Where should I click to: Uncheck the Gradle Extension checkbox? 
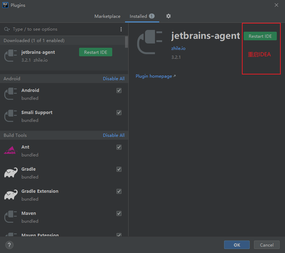click(119, 191)
